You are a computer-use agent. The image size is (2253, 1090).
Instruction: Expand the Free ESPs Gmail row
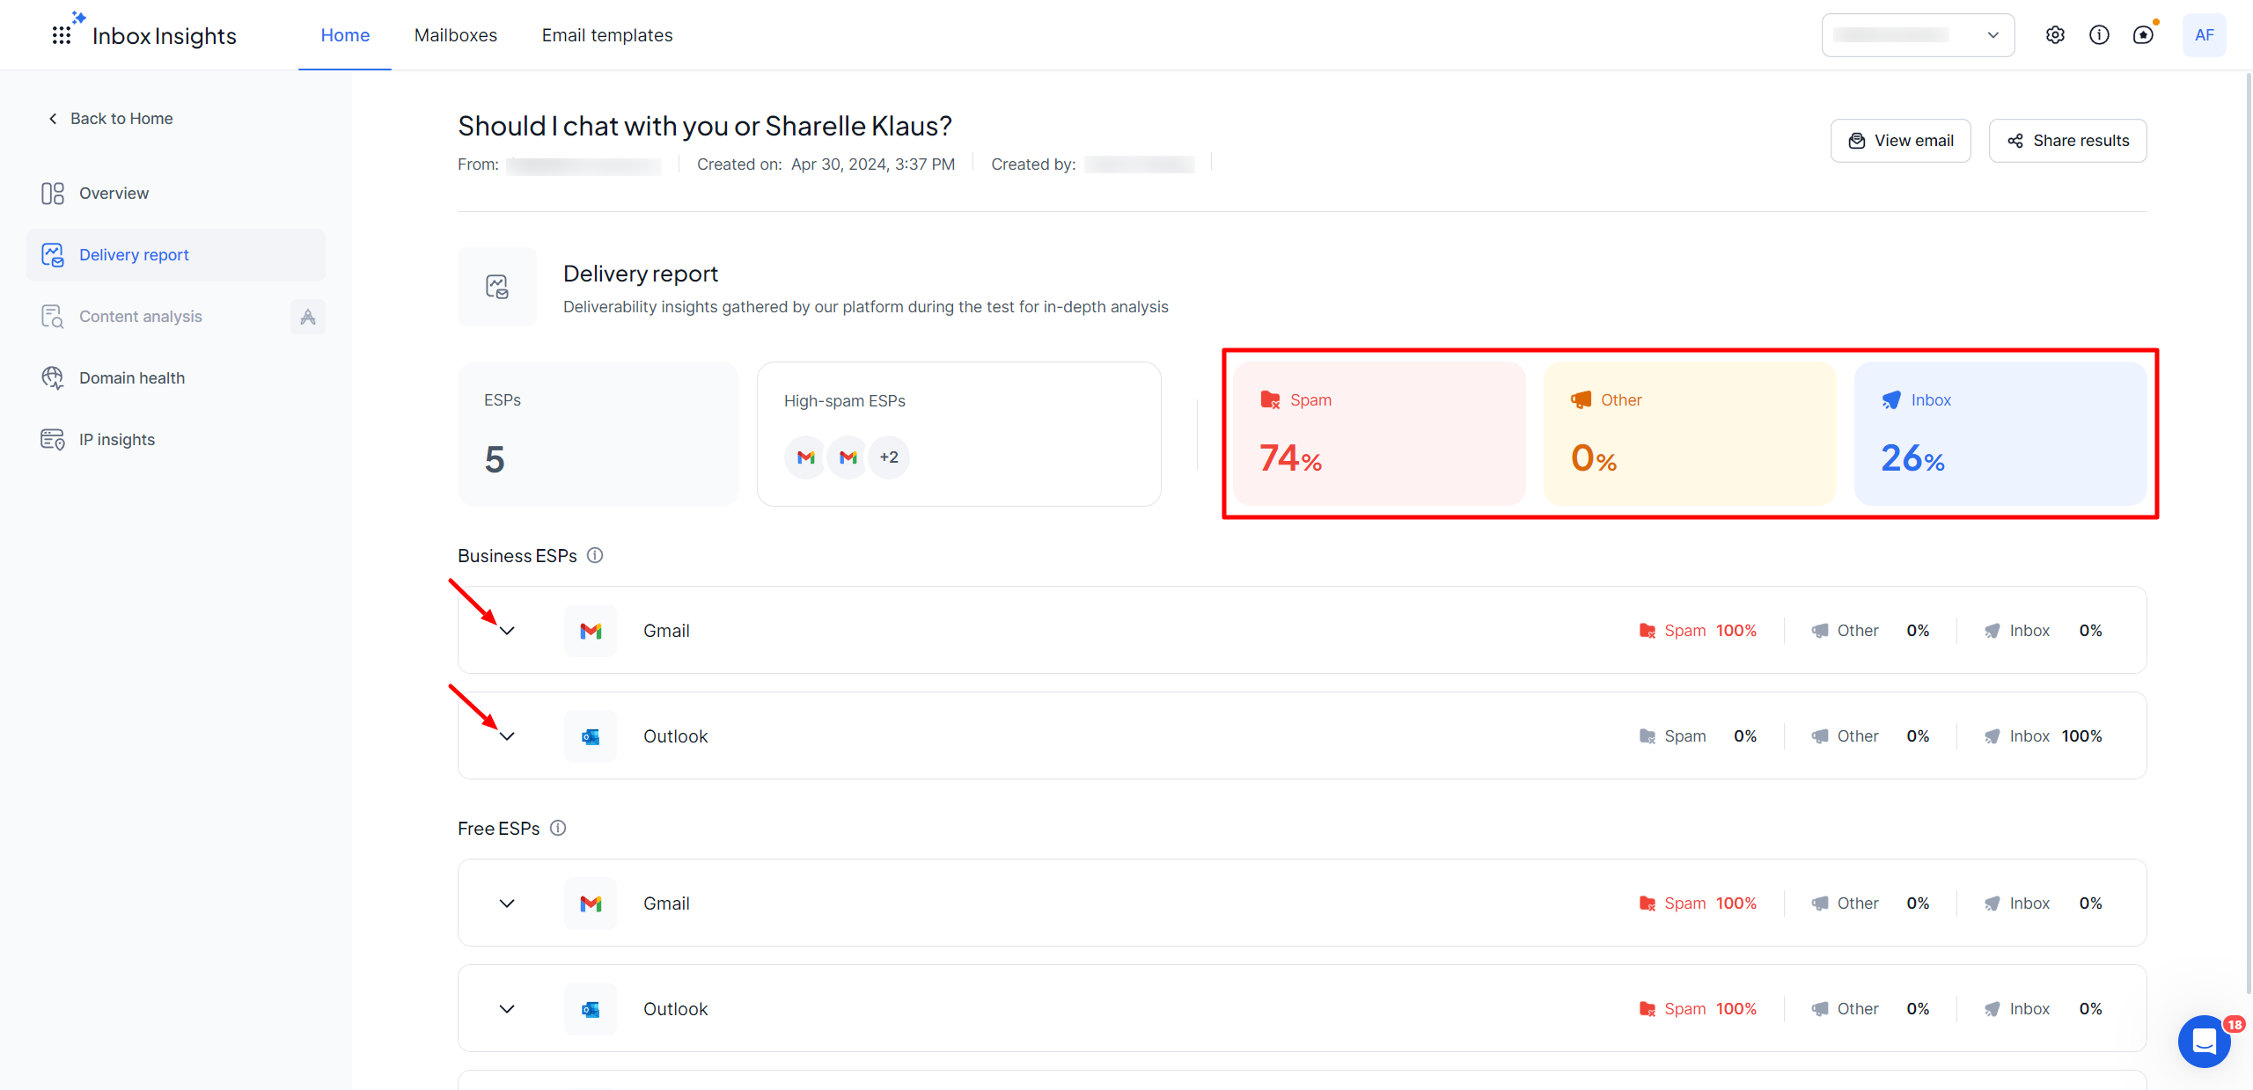click(x=507, y=903)
